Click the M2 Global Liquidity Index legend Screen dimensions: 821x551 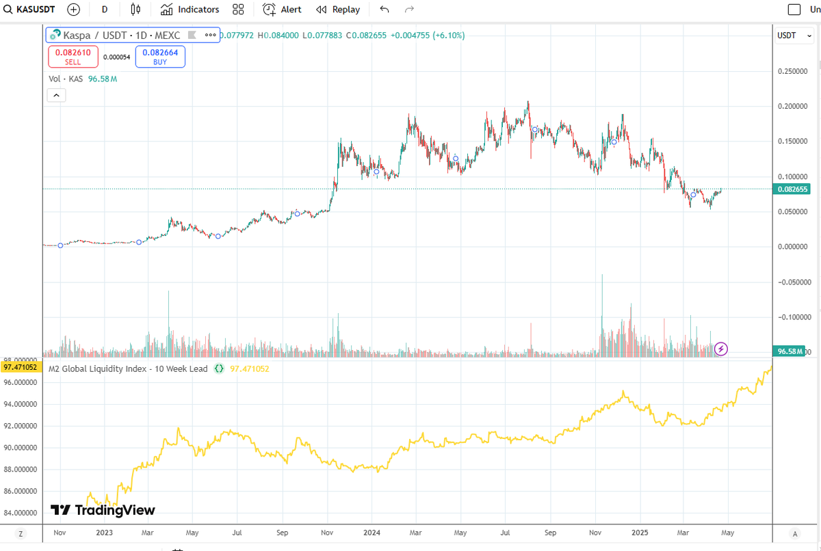click(128, 368)
